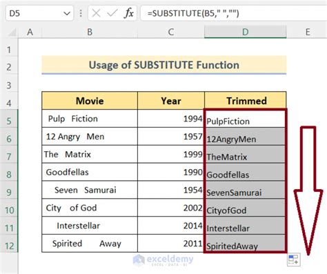
Task: Select year cell 1954
Action: coord(171,190)
